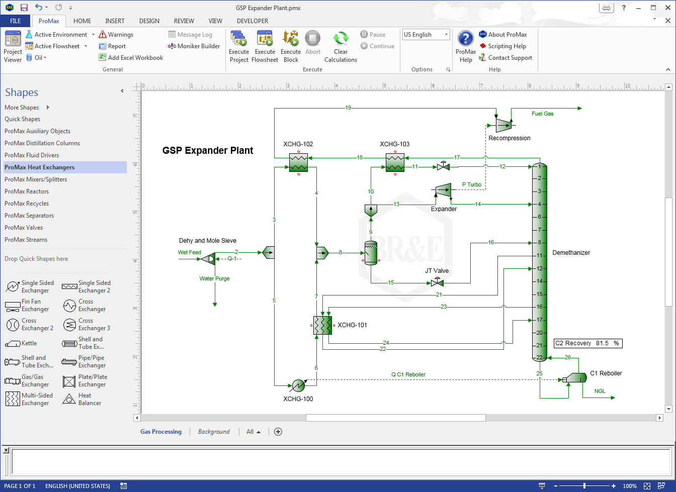This screenshot has height=492, width=676.
Task: Expand More Shapes submenu arrow
Action: tap(48, 107)
